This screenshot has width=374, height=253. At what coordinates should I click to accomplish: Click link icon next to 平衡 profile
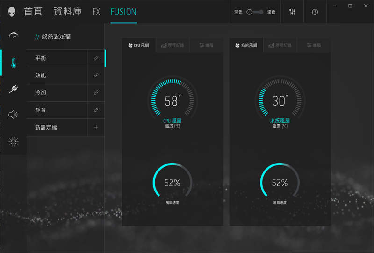pos(96,58)
